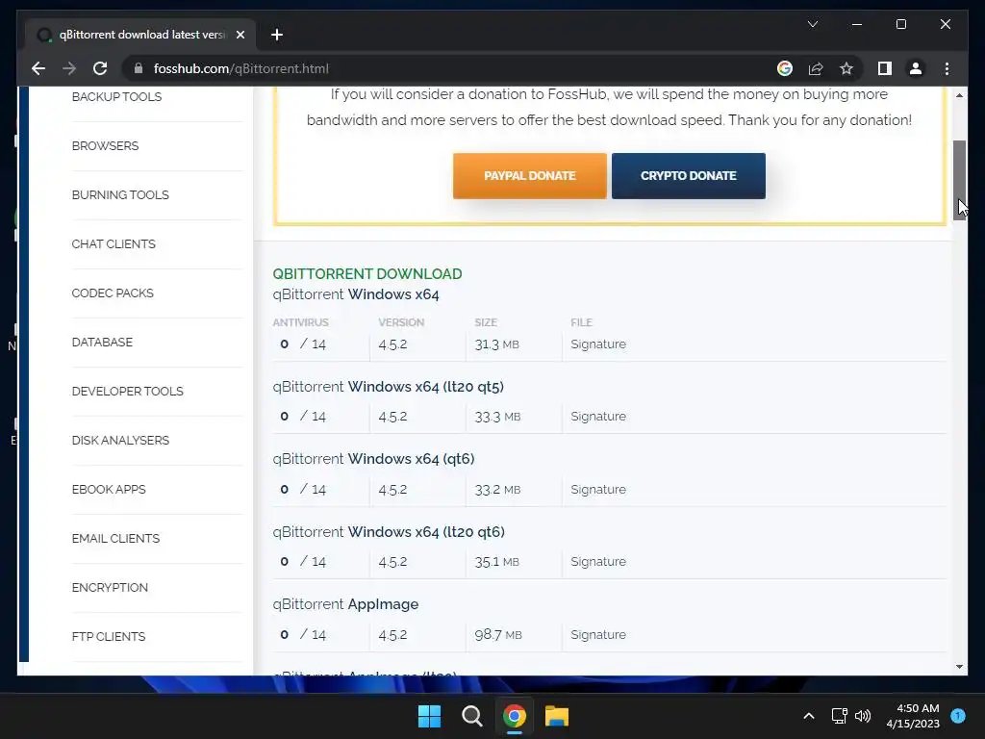Open Signature for Windows x64 (lt20 qt5)

pyautogui.click(x=598, y=417)
